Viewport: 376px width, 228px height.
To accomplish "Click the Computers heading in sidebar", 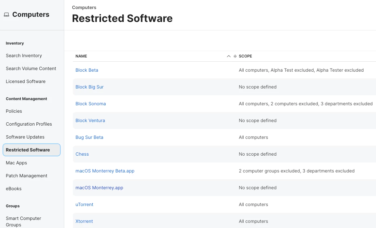I will coord(31,15).
